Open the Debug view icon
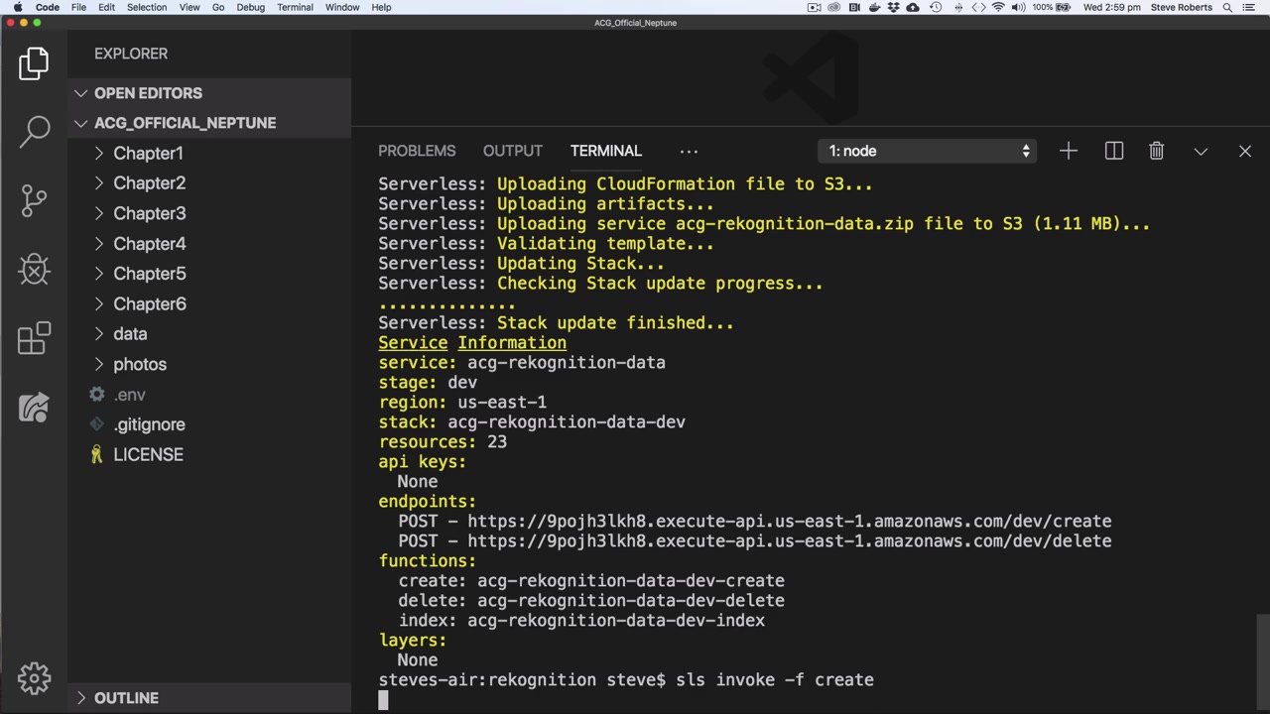1270x714 pixels. 34,269
